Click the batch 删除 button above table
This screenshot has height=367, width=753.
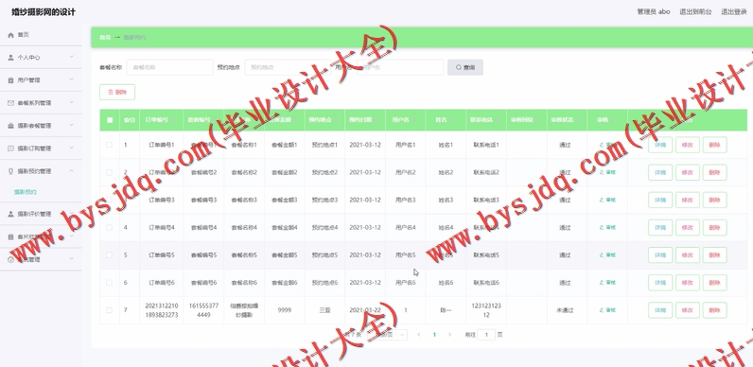pyautogui.click(x=117, y=93)
